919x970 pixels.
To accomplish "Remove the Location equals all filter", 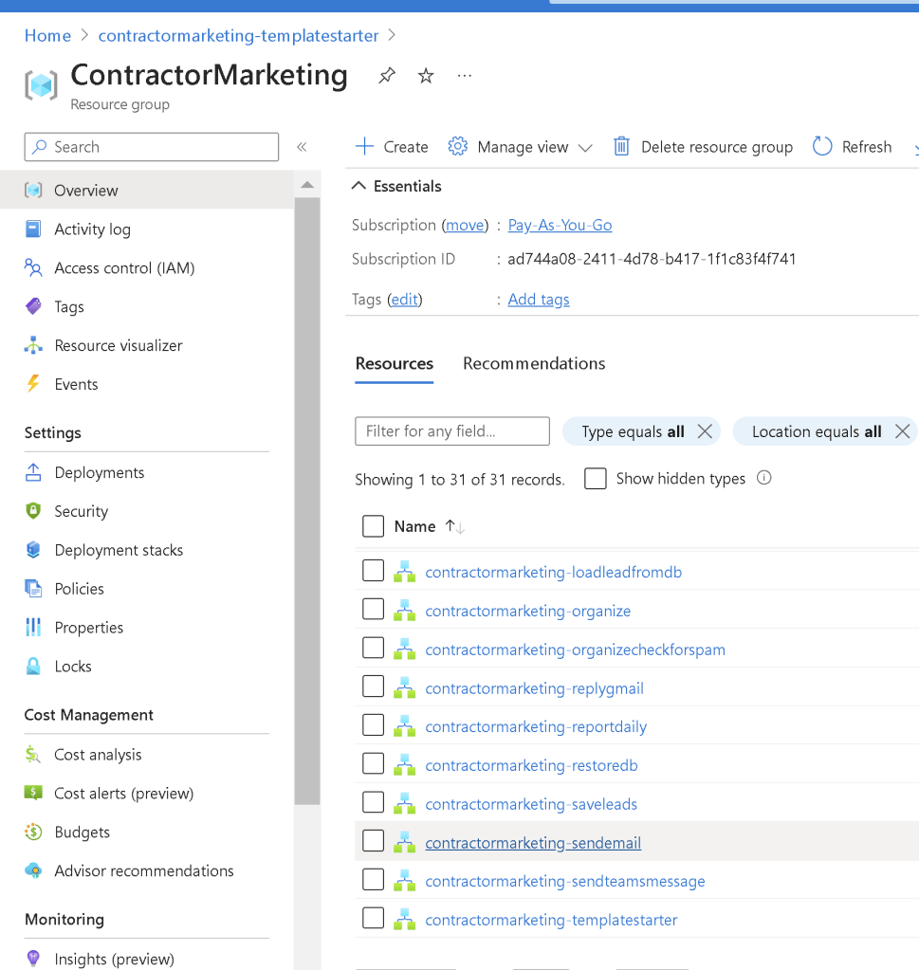I will coord(902,431).
